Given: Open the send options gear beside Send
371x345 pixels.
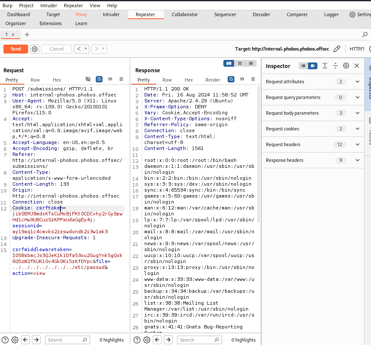Looking at the screenshot, I should pos(34,49).
